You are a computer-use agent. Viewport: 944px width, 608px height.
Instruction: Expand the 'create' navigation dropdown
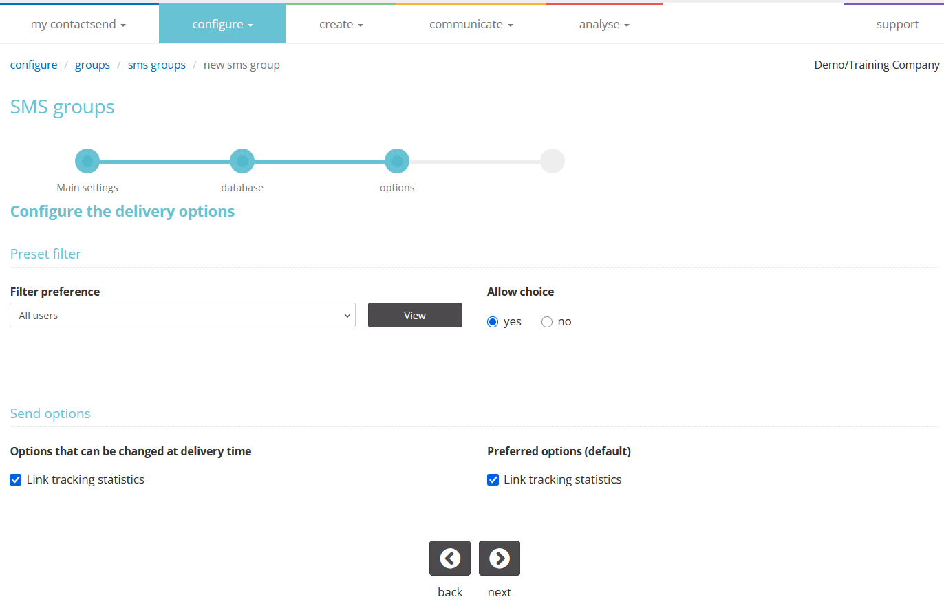pyautogui.click(x=341, y=24)
